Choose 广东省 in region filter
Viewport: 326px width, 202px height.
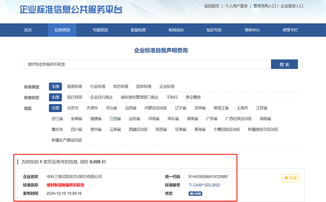pos(211,119)
